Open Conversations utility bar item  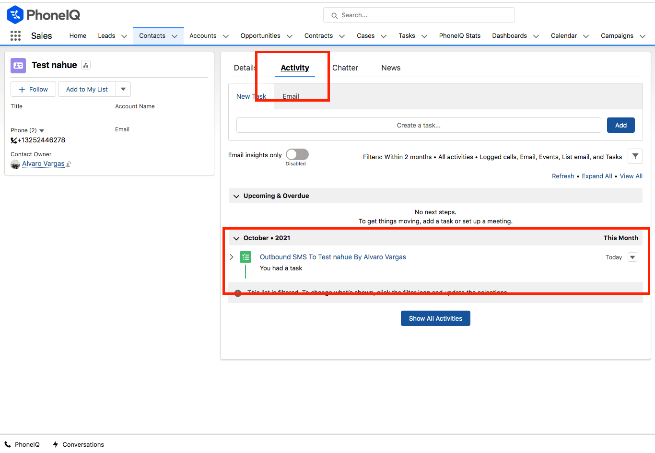(x=78, y=444)
